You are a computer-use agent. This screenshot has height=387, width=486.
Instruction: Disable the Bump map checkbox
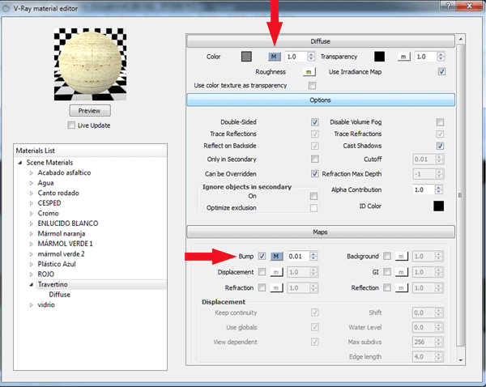(x=262, y=256)
